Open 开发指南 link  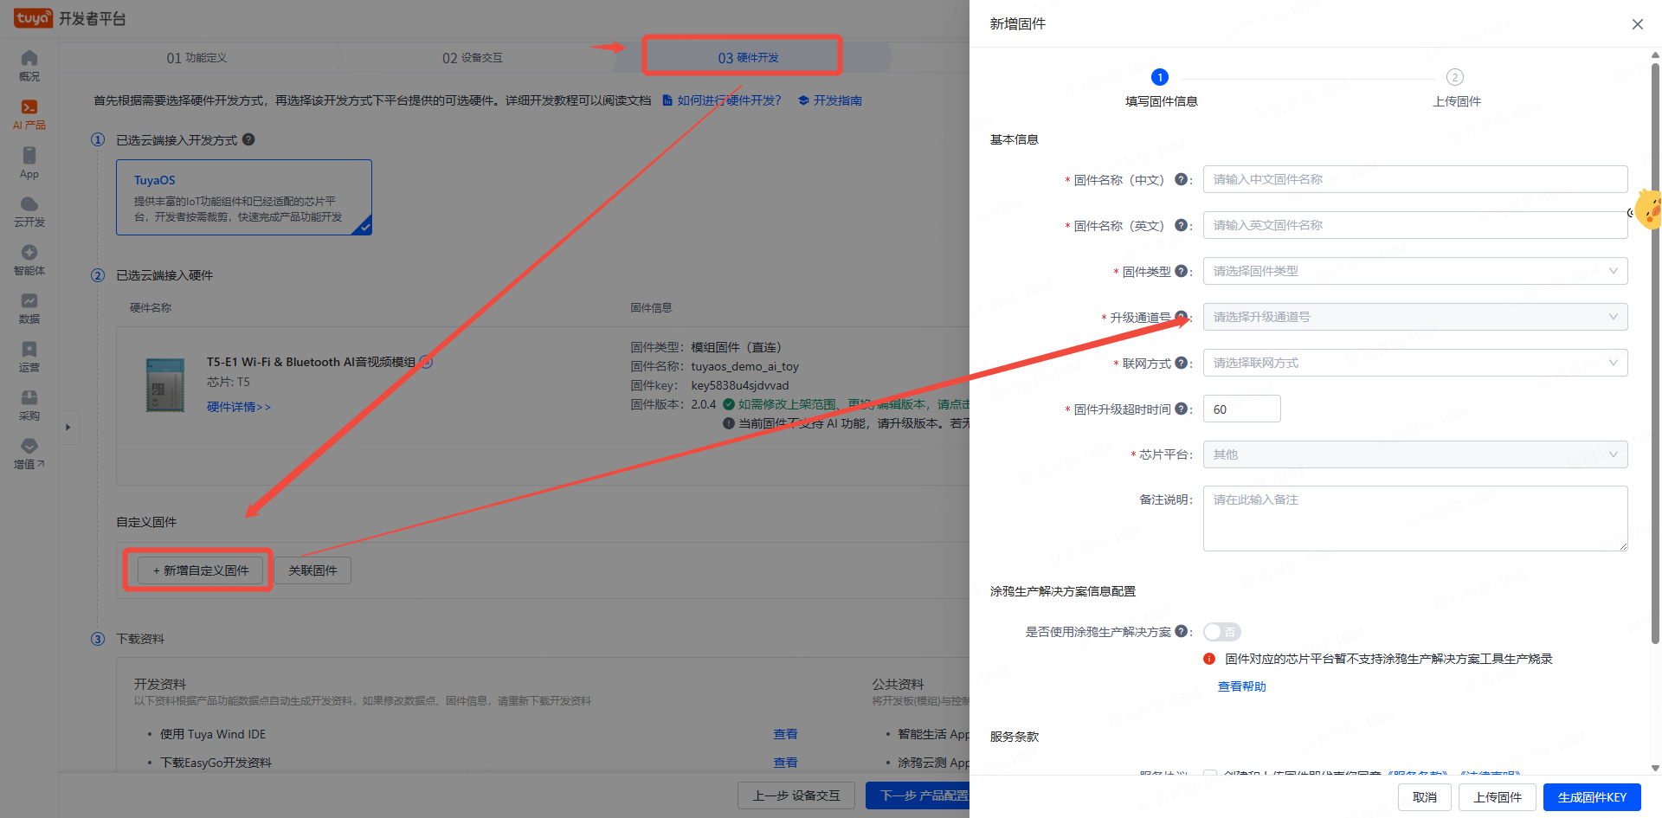click(830, 100)
